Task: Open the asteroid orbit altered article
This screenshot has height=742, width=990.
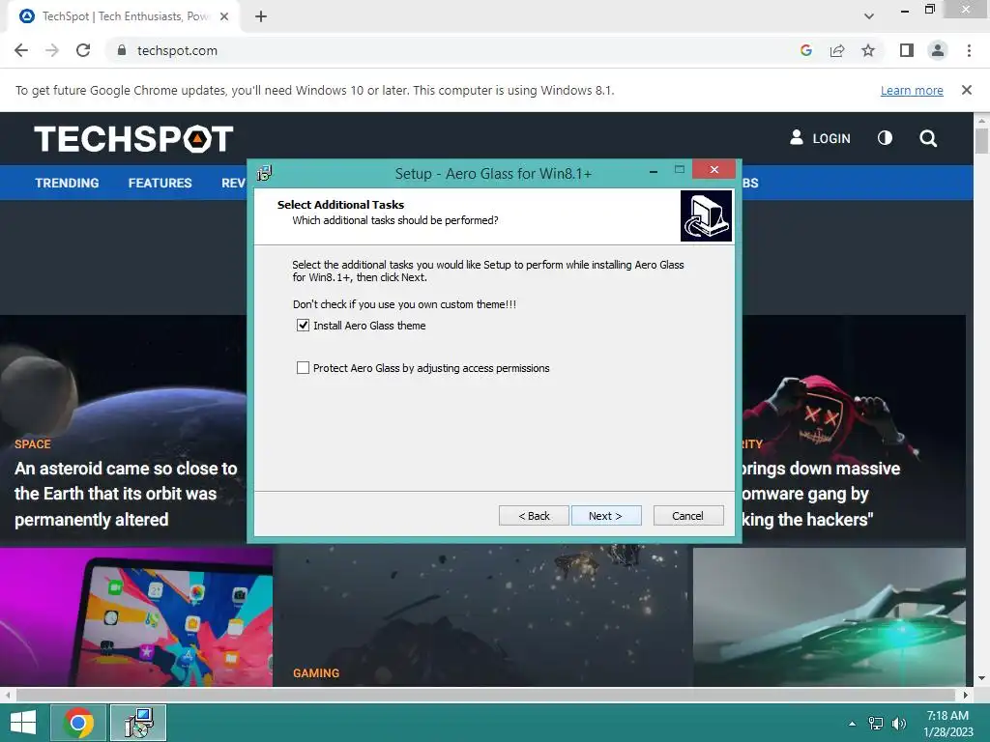Action: click(x=126, y=494)
